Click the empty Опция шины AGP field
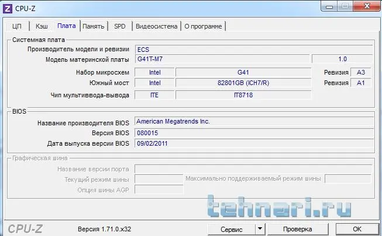 click(159, 189)
